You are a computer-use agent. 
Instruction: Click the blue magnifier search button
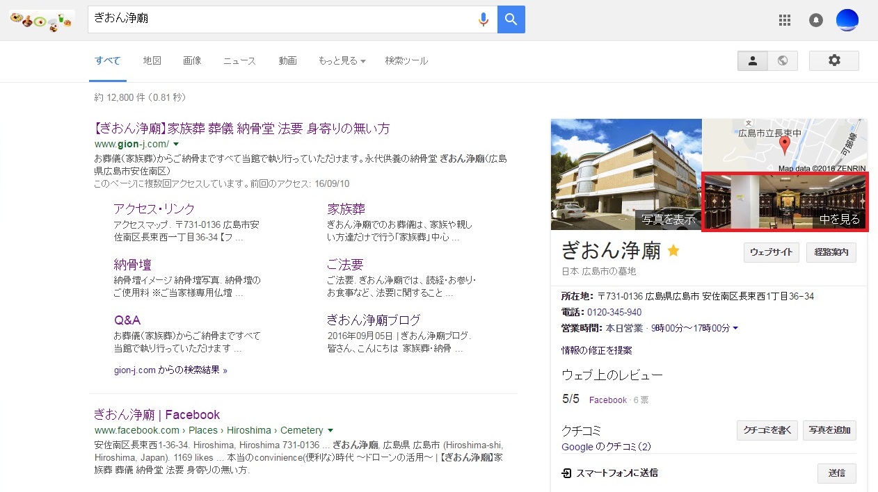point(511,19)
